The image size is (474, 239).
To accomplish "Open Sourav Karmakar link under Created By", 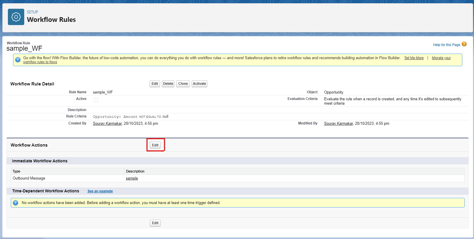I will (107, 124).
